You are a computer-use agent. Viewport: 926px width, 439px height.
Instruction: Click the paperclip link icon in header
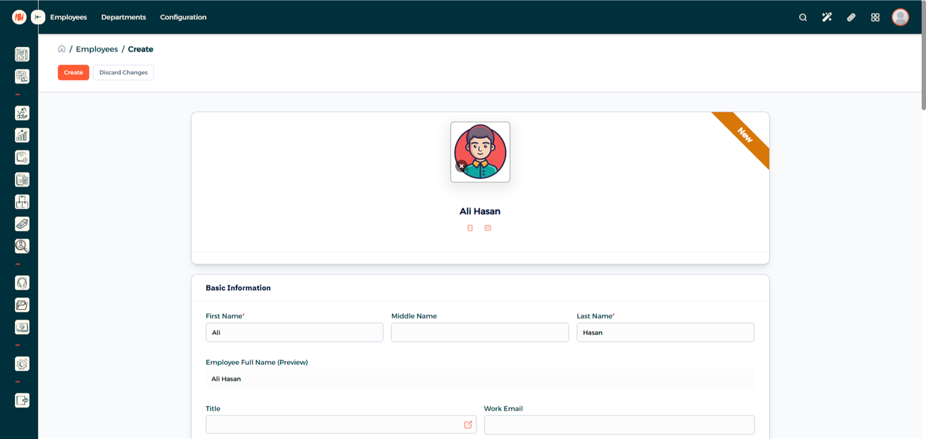click(851, 17)
